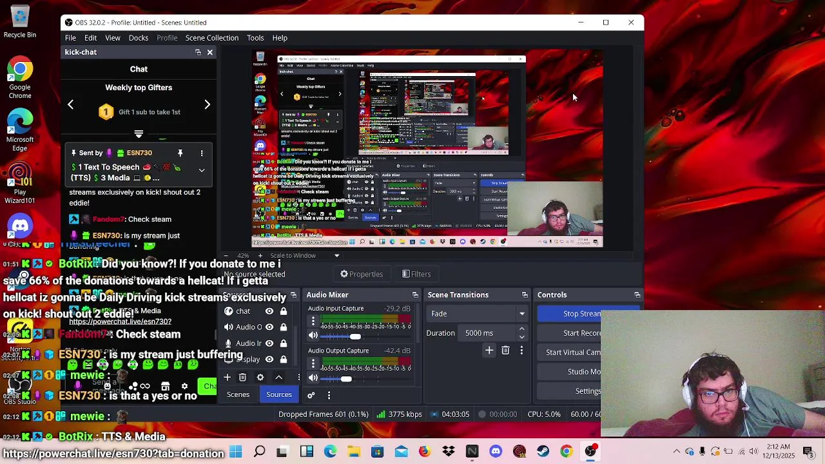Image resolution: width=825 pixels, height=464 pixels.
Task: Float the Controls dock
Action: click(637, 295)
